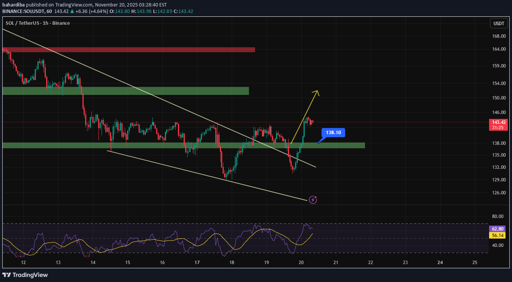Click the red notification dot on lightning icon
The height and width of the screenshot is (282, 512).
coord(315,197)
